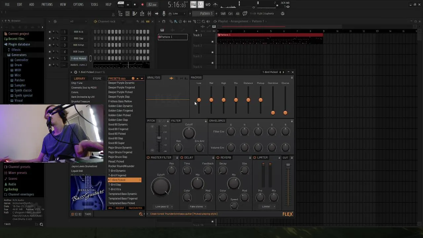Open the OPTIONS menu

click(78, 5)
